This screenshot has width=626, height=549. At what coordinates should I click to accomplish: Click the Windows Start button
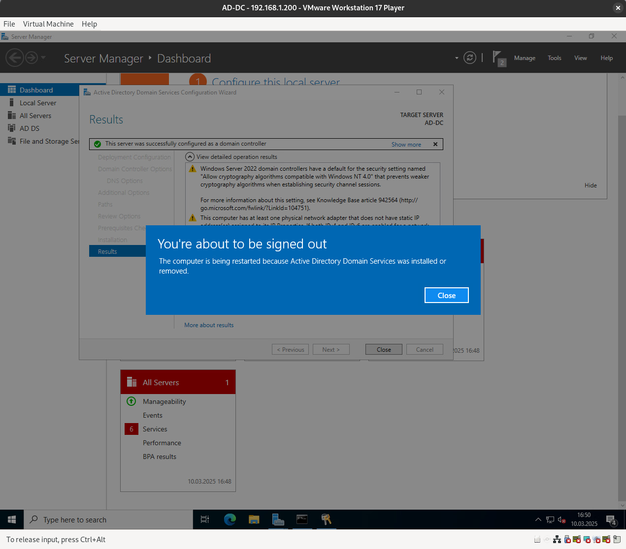[12, 519]
